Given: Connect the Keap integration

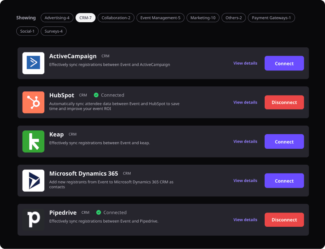Looking at the screenshot, I should tap(284, 142).
